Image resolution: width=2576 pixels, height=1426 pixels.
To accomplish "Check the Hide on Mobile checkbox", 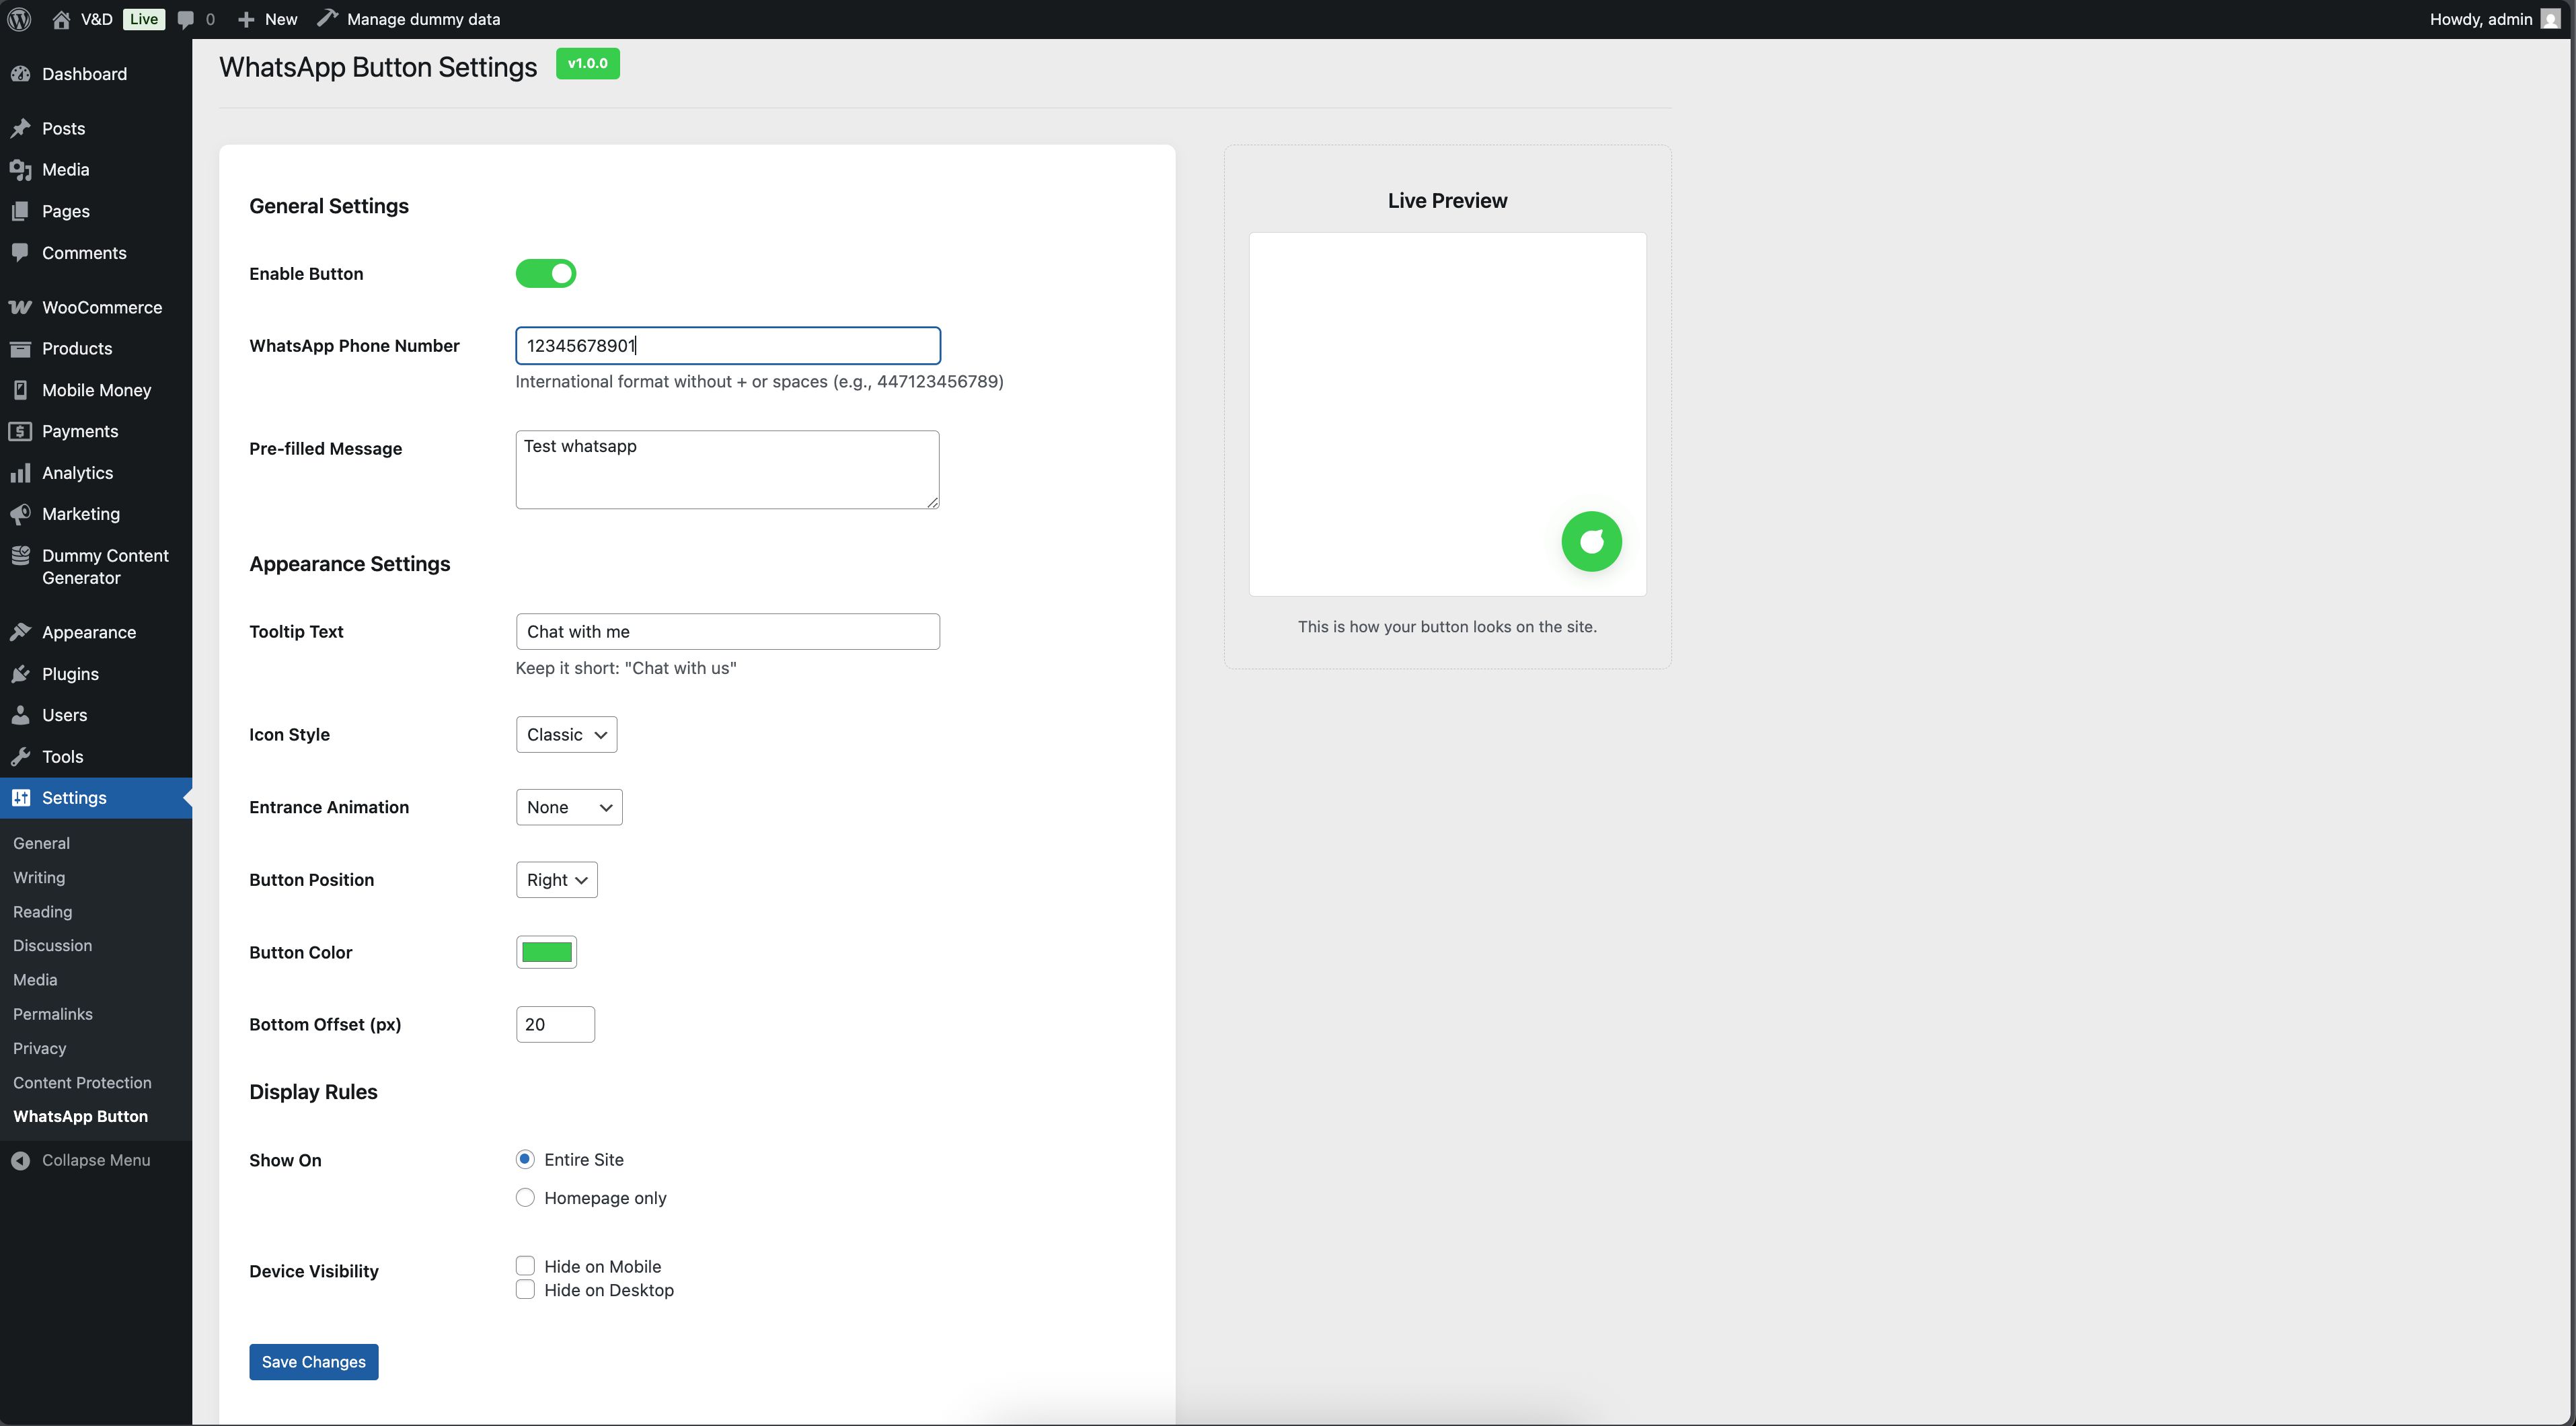I will click(525, 1266).
